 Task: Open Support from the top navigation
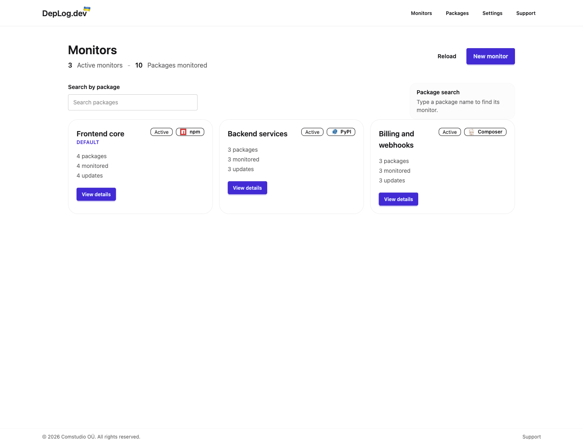click(526, 13)
